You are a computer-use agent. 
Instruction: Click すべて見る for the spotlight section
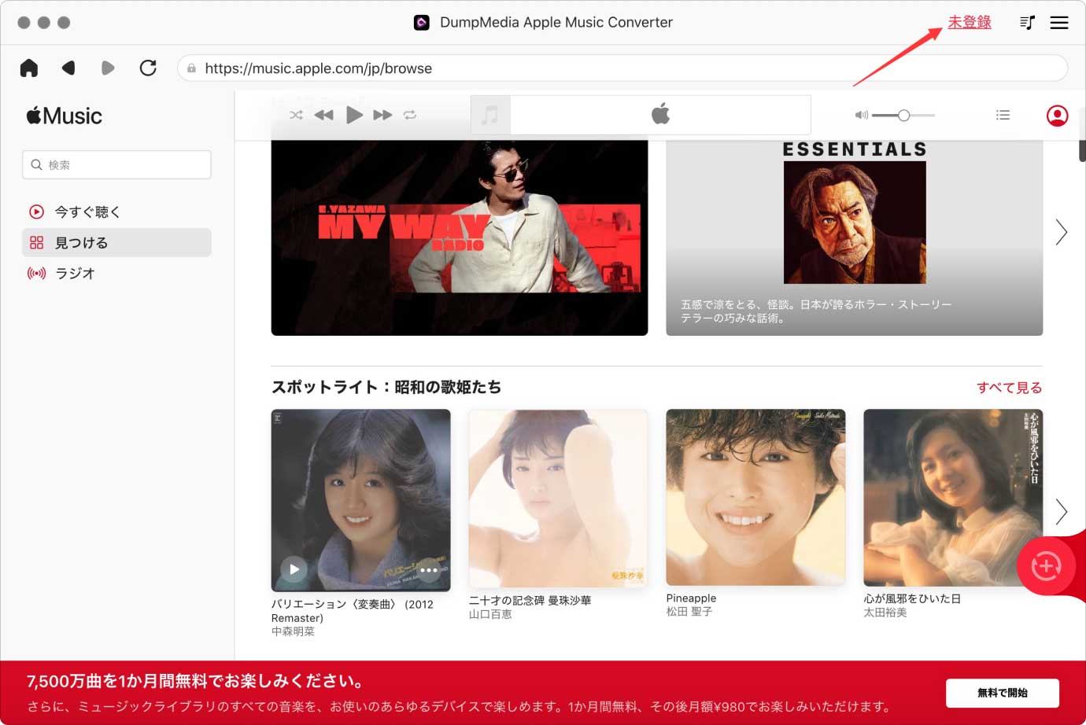(1009, 388)
